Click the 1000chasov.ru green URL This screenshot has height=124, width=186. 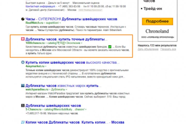click(35, 43)
